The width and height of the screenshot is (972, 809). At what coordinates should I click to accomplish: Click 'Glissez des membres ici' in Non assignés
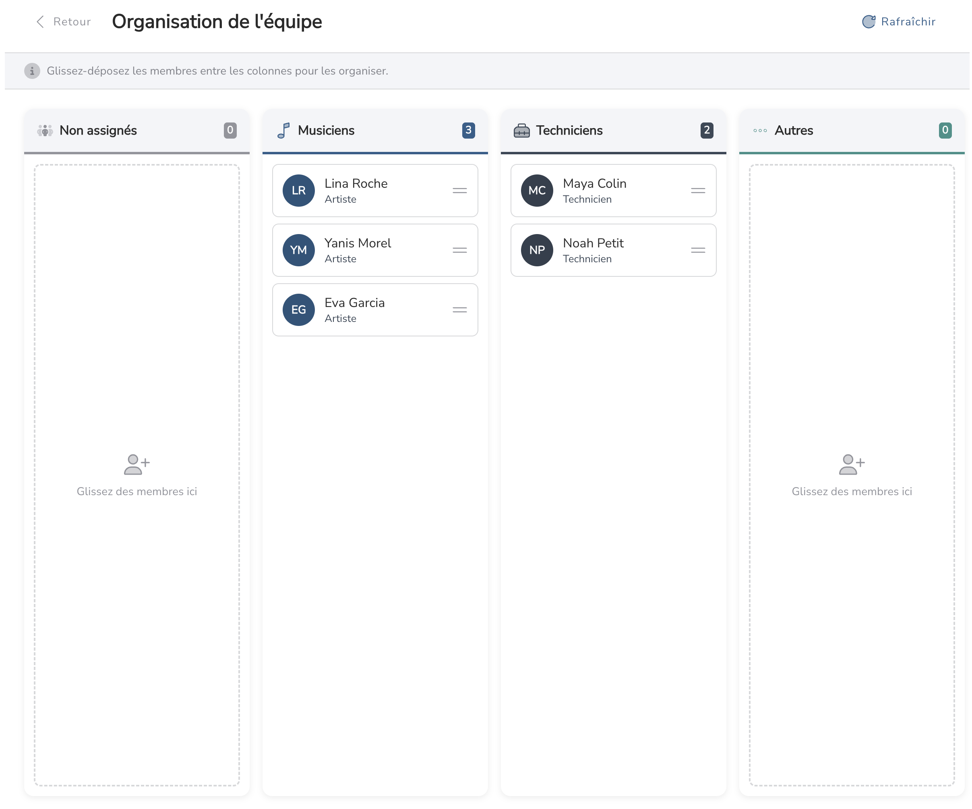pos(137,492)
